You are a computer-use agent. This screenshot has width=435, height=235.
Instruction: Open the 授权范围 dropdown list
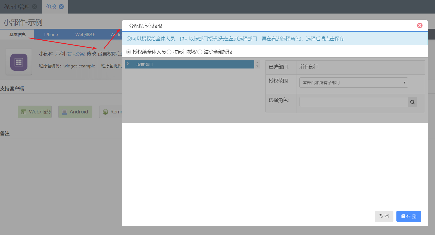pyautogui.click(x=353, y=83)
